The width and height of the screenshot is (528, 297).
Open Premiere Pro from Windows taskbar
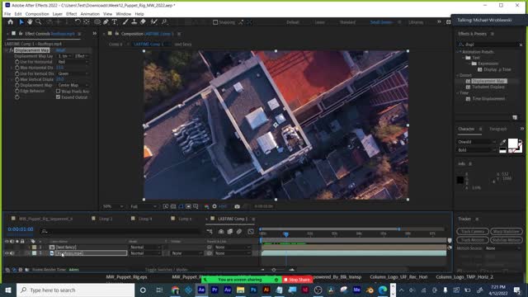(214, 290)
